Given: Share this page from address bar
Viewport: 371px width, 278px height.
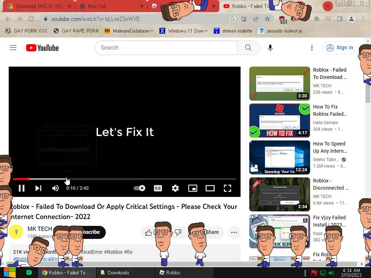Looking at the screenshot, I should click(256, 19).
